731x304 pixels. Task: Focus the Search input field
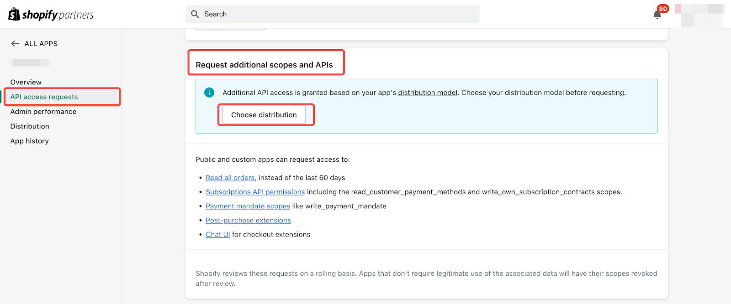point(338,14)
